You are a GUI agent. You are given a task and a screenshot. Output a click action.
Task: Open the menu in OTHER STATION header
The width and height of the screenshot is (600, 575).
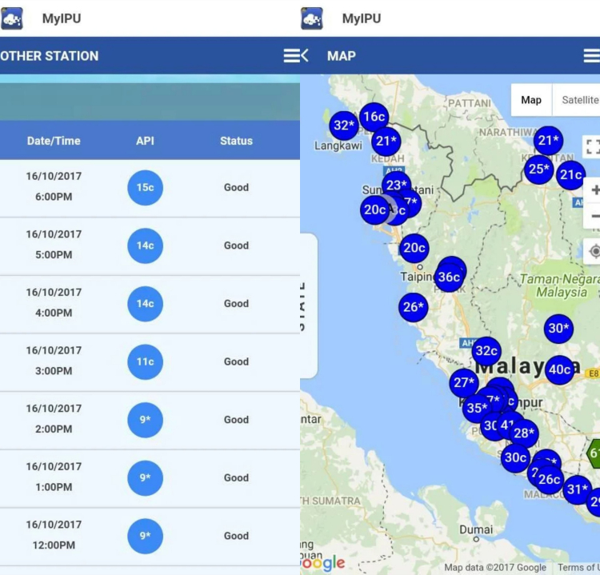coord(291,56)
